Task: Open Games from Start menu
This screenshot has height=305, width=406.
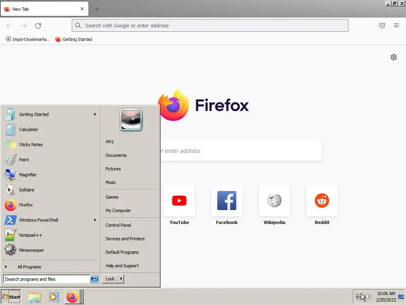Action: [131, 197]
